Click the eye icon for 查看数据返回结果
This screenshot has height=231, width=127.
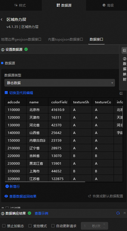click(6, 196)
